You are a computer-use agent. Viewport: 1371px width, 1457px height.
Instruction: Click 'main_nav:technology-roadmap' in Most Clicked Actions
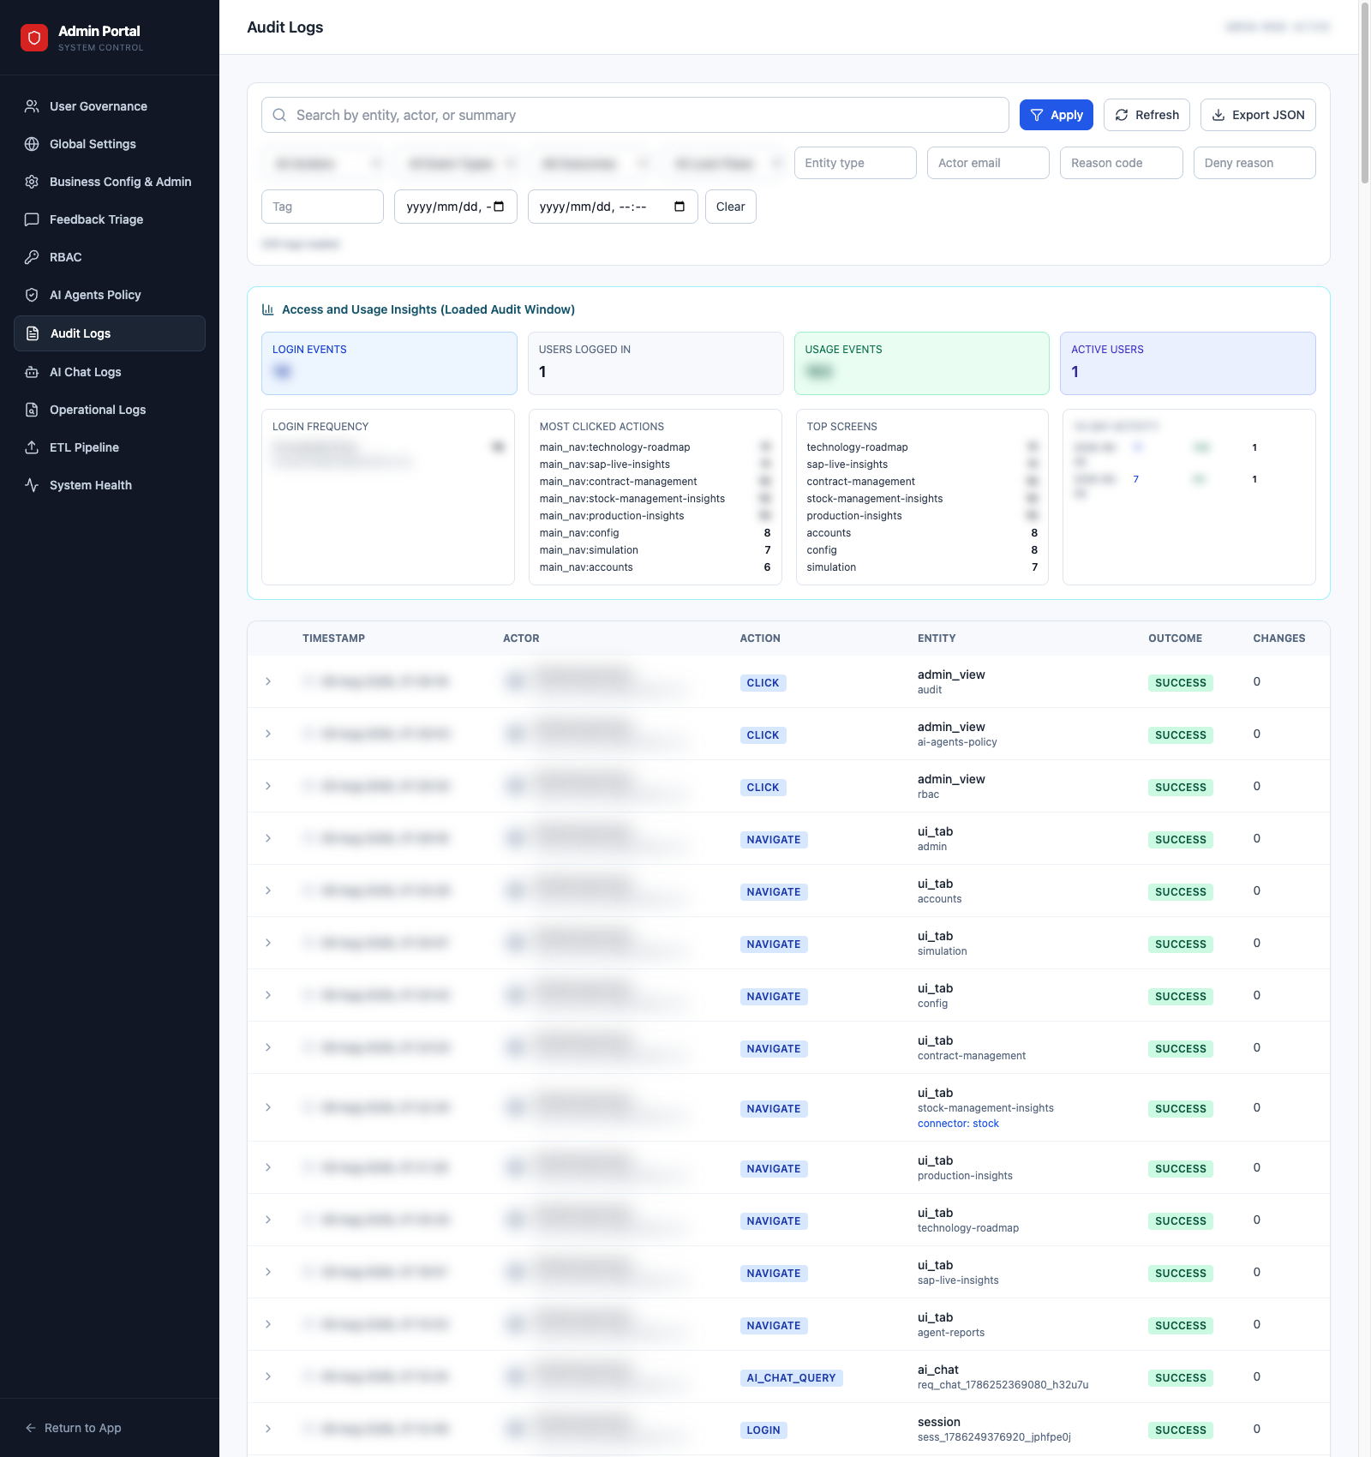coord(614,447)
